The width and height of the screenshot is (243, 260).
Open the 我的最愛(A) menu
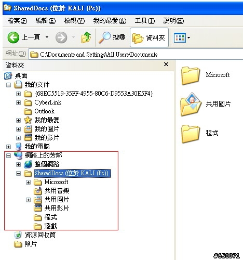coord(110,21)
